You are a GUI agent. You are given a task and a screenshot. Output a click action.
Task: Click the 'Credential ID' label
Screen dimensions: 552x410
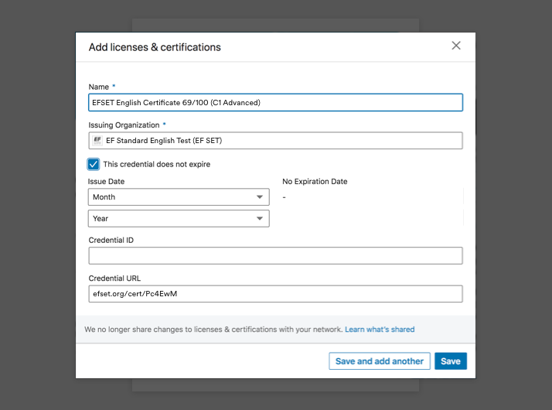coord(111,240)
